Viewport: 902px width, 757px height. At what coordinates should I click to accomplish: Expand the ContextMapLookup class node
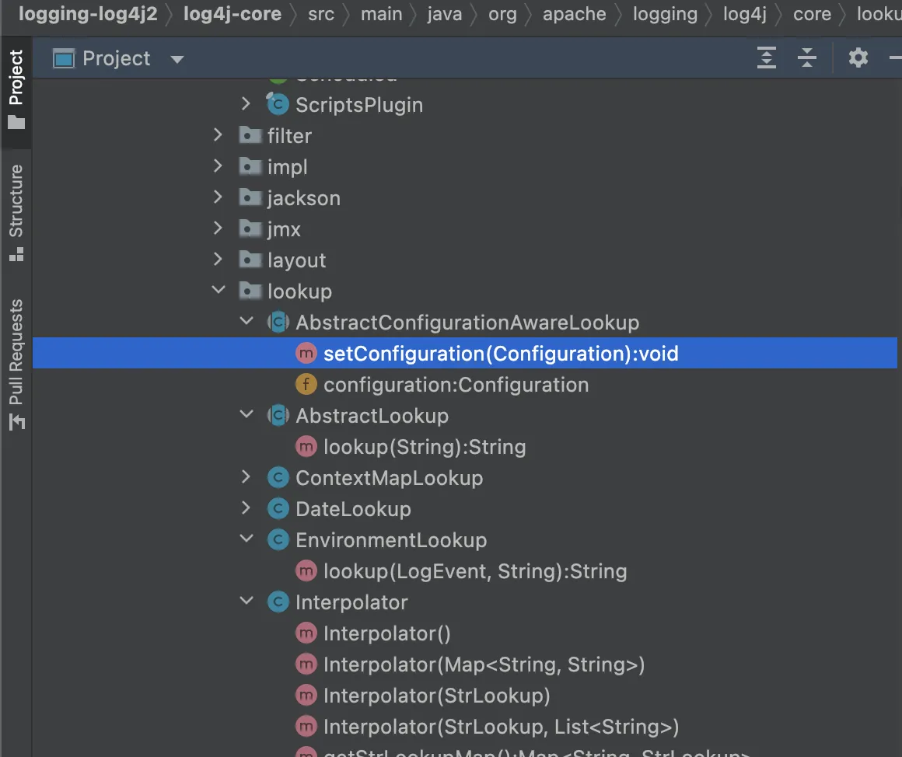click(x=246, y=477)
